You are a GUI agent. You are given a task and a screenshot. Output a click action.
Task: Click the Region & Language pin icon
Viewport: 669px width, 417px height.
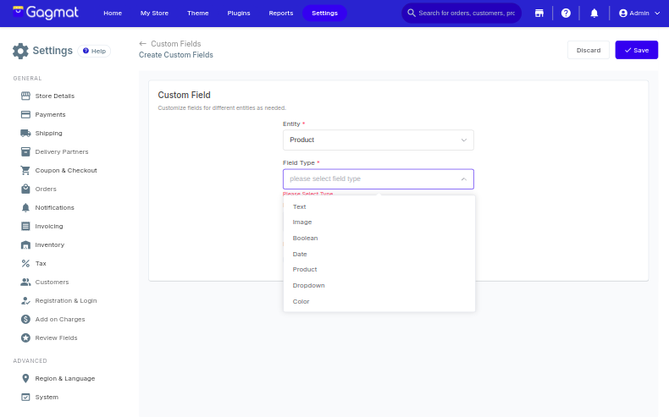coord(25,378)
